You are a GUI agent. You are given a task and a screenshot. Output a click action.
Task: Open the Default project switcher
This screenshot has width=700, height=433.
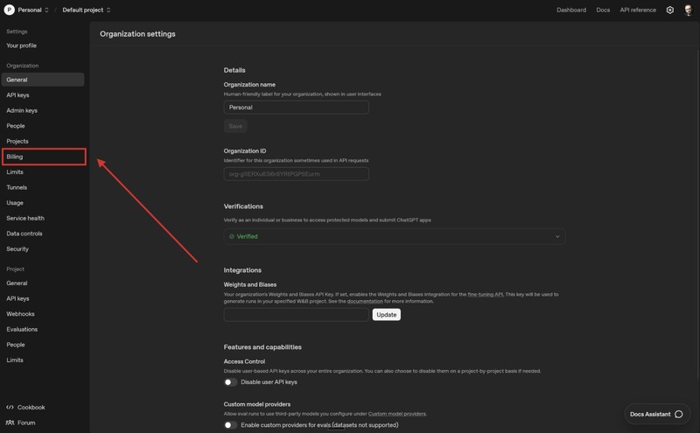86,10
